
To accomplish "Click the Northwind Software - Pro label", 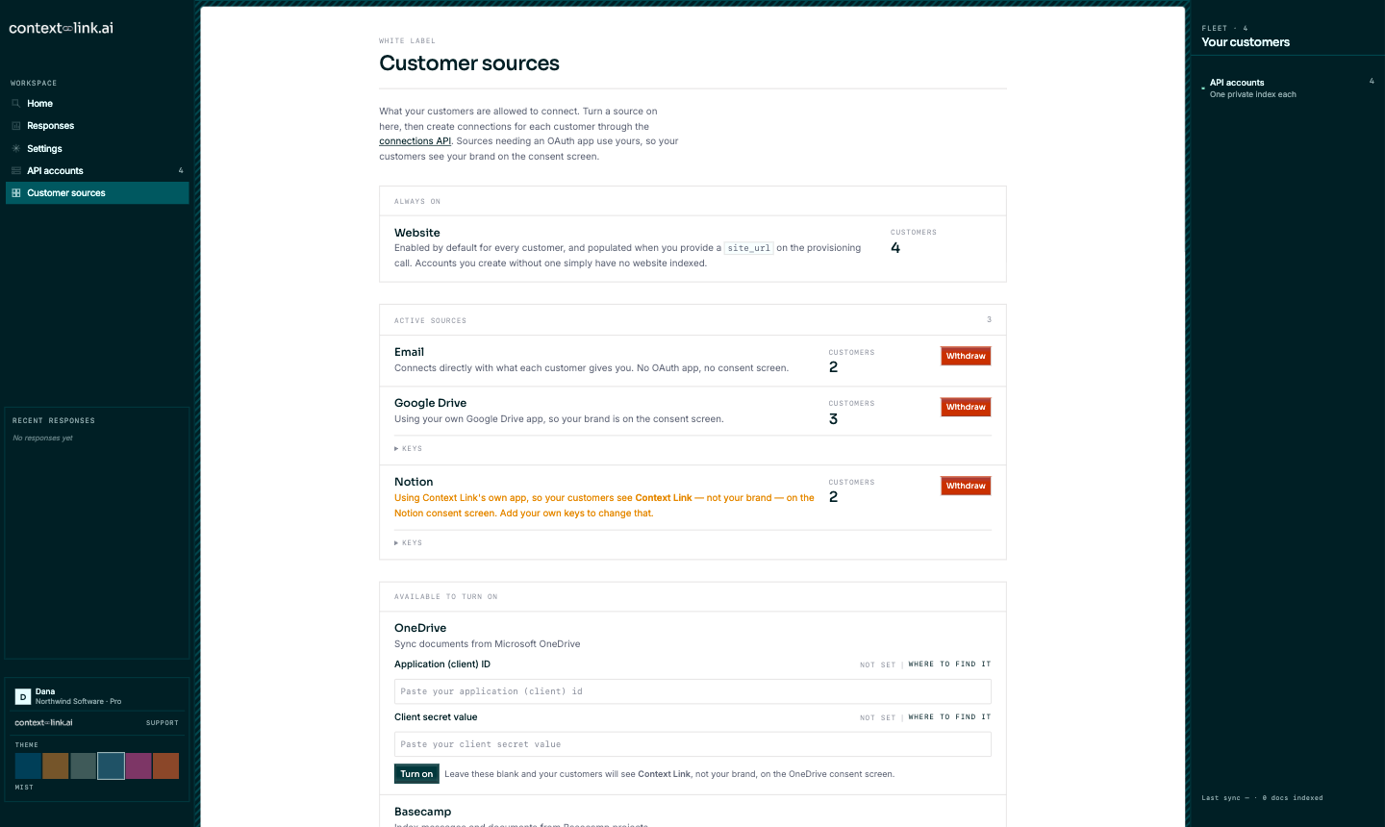I will (78, 702).
